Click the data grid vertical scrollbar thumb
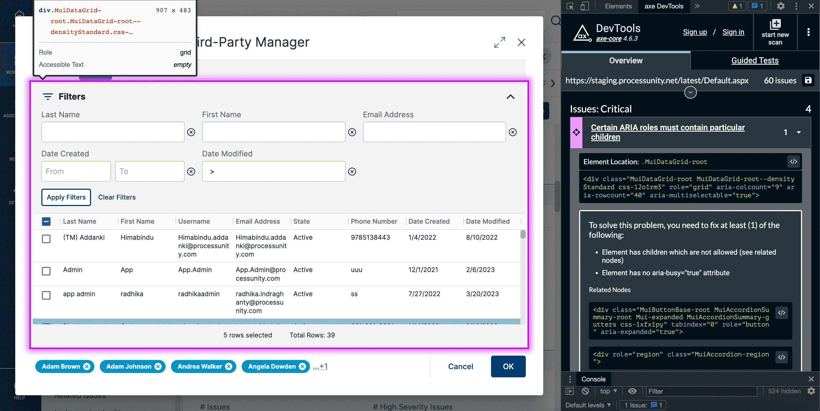The height and width of the screenshot is (411, 820). (523, 235)
